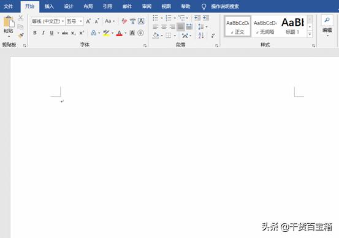This screenshot has height=238, width=339.
Task: Align text right
Action: tap(172, 27)
